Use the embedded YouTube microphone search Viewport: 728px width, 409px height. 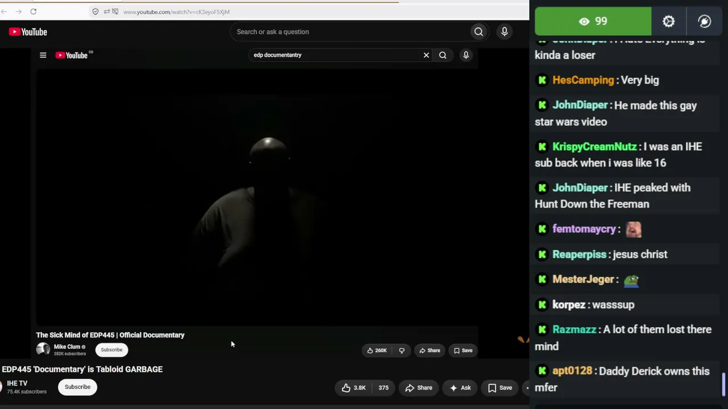[466, 55]
